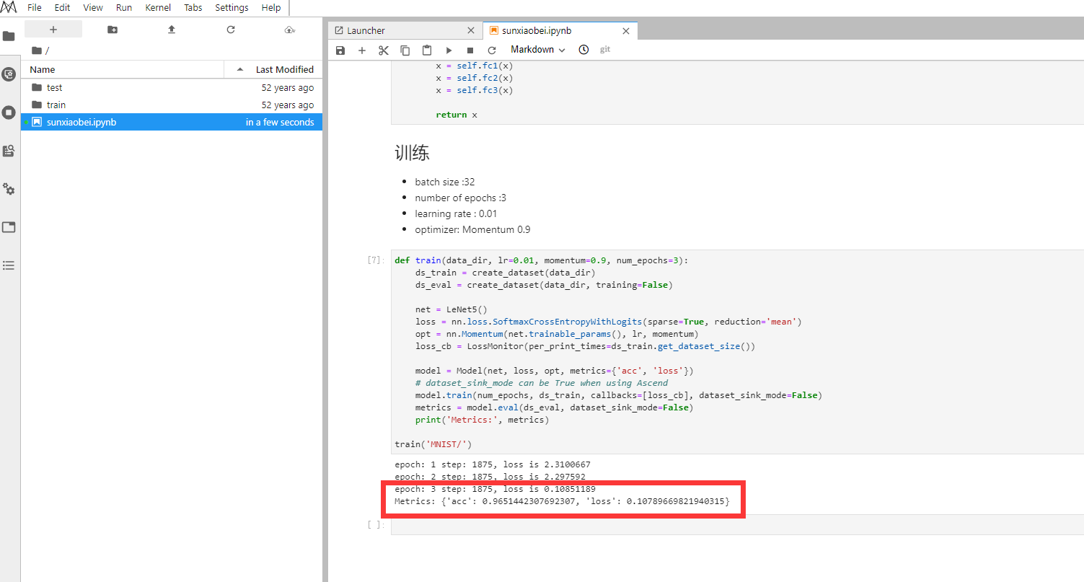Sort files by Name column
The height and width of the screenshot is (582, 1084).
coord(123,69)
